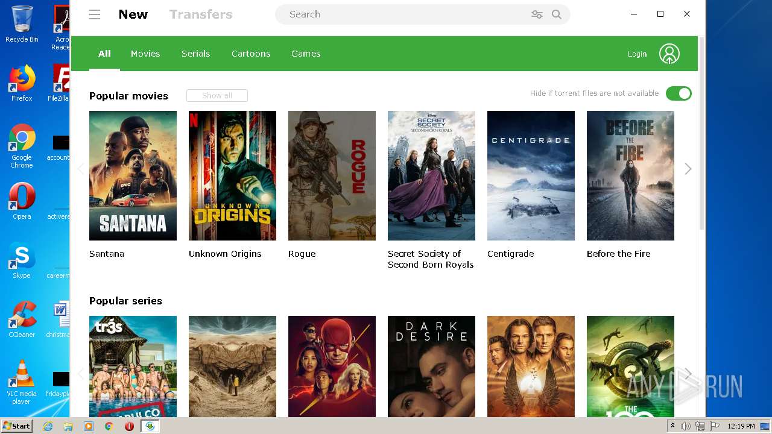Image resolution: width=772 pixels, height=434 pixels.
Task: Click the magnifier search icon
Action: point(557,14)
